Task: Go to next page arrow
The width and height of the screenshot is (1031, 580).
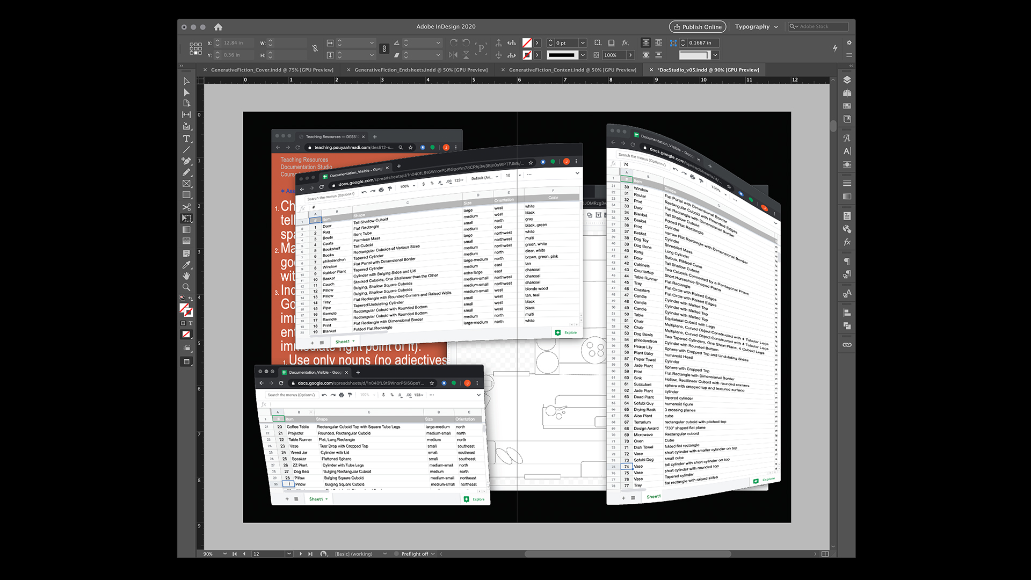Action: [x=301, y=554]
